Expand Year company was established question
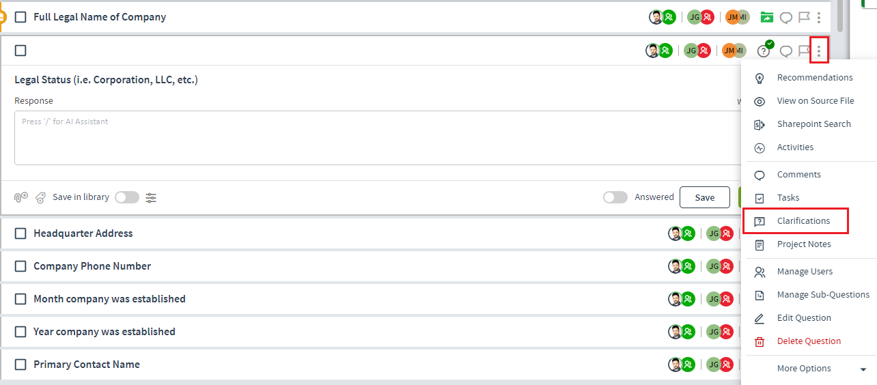The height and width of the screenshot is (385, 877). coord(105,332)
